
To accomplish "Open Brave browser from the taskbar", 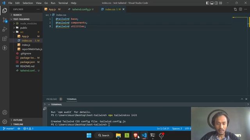I will [136, 135].
